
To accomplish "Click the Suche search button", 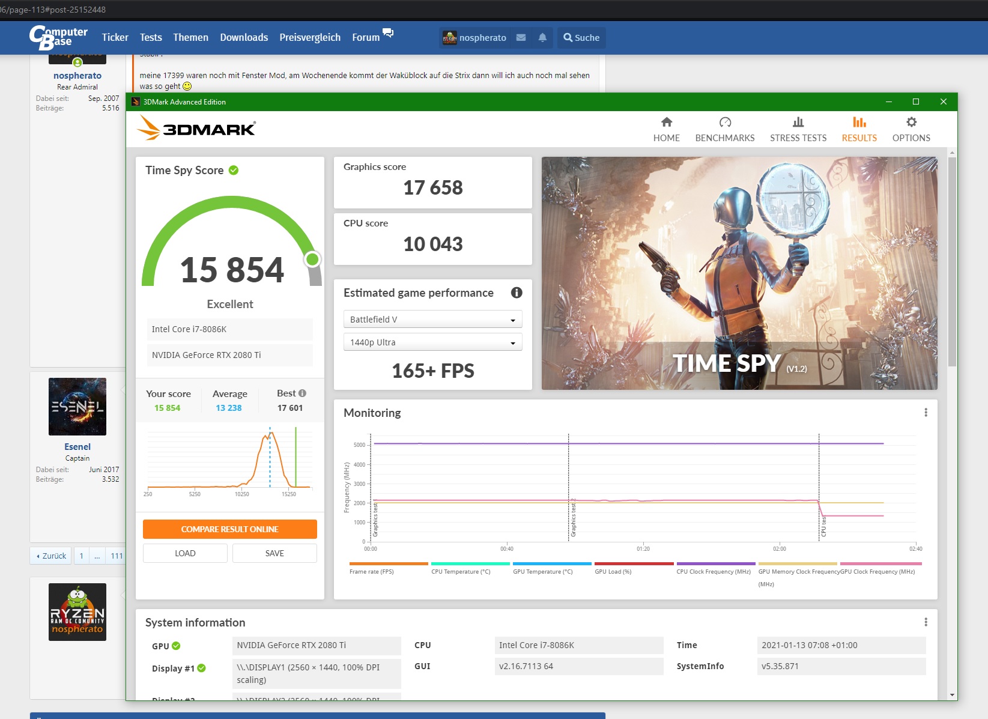I will (x=581, y=37).
